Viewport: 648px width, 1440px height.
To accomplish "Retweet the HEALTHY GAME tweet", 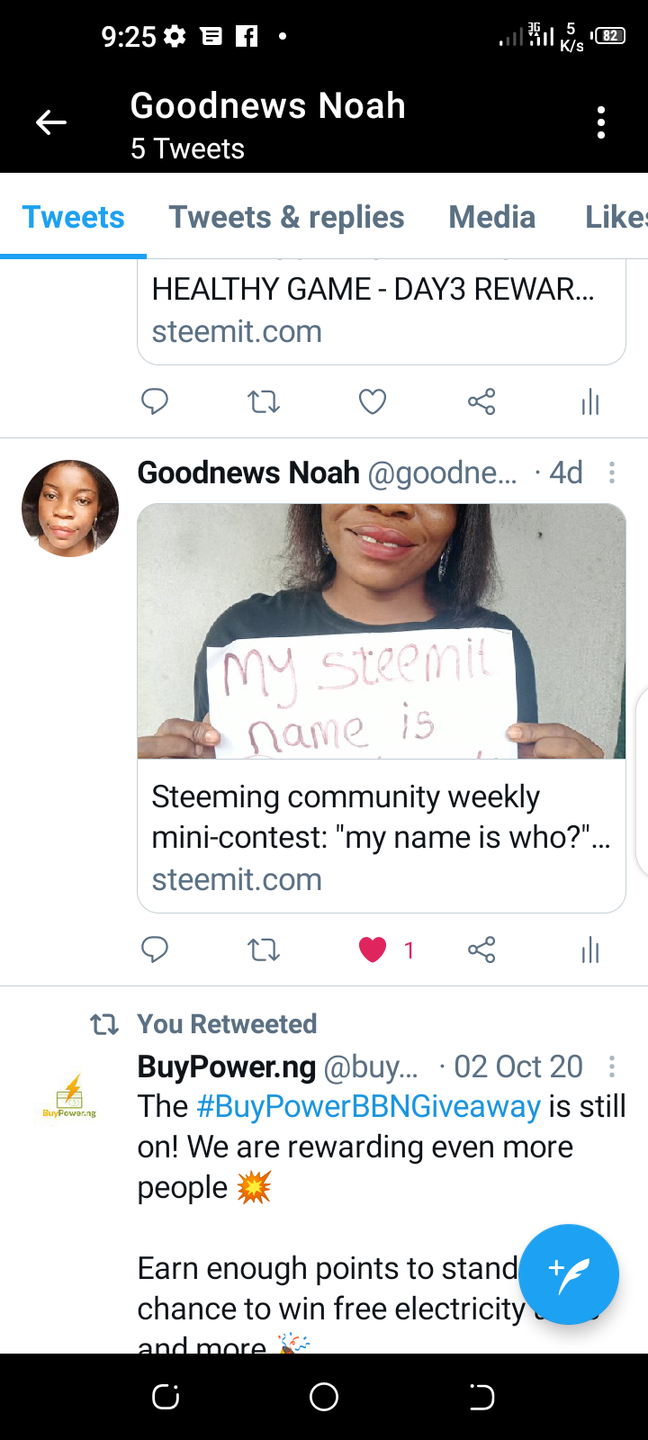I will 264,401.
